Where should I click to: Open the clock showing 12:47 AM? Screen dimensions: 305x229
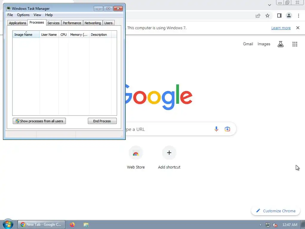point(290,225)
